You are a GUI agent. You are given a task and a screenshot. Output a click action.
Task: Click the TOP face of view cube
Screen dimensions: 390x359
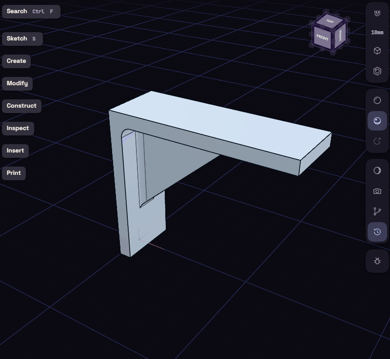tap(330, 21)
